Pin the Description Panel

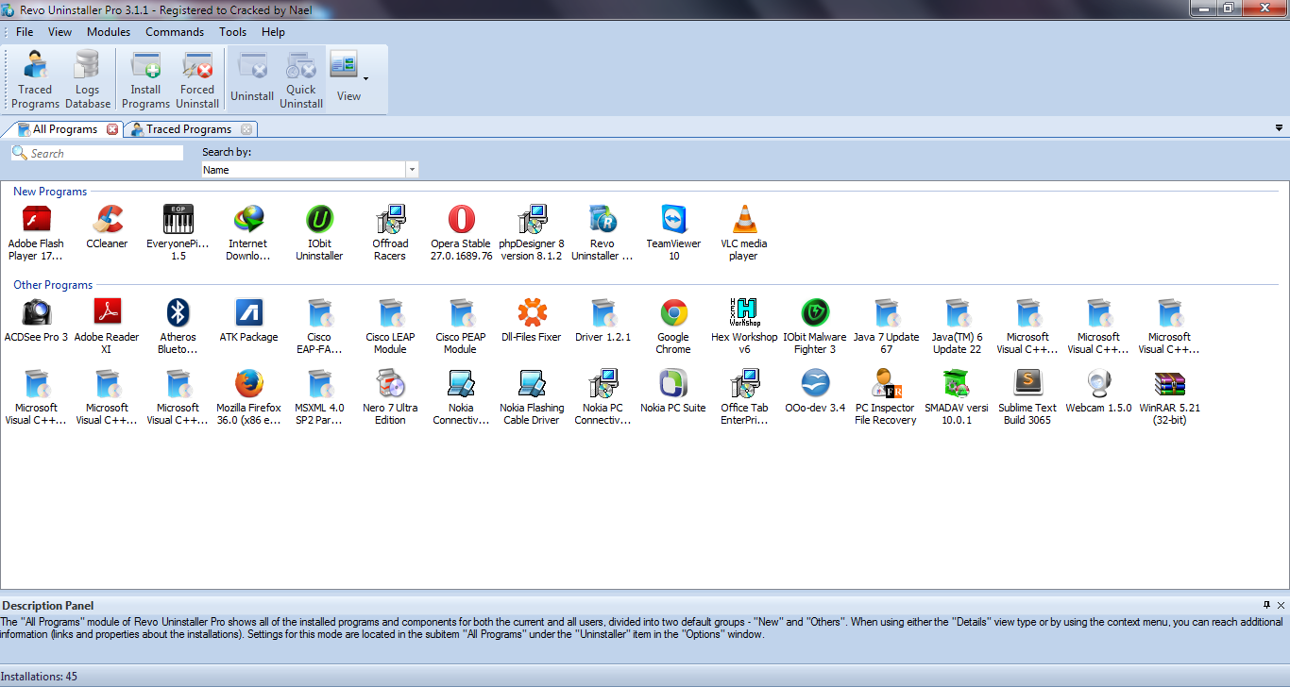1267,605
